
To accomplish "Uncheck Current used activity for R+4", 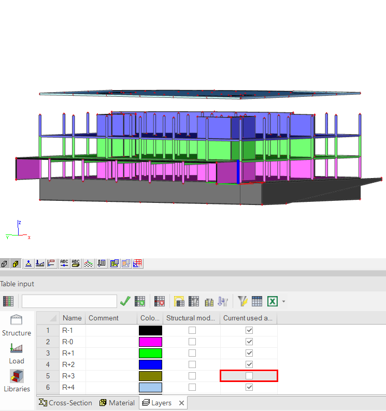I will click(249, 387).
